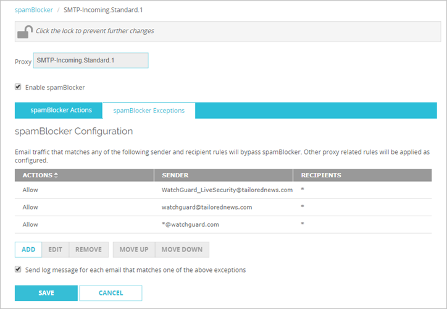
Task: Click the SENDER column header
Action: [175, 176]
